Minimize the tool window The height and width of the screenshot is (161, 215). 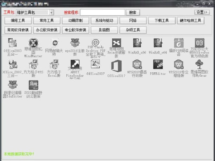point(198,4)
